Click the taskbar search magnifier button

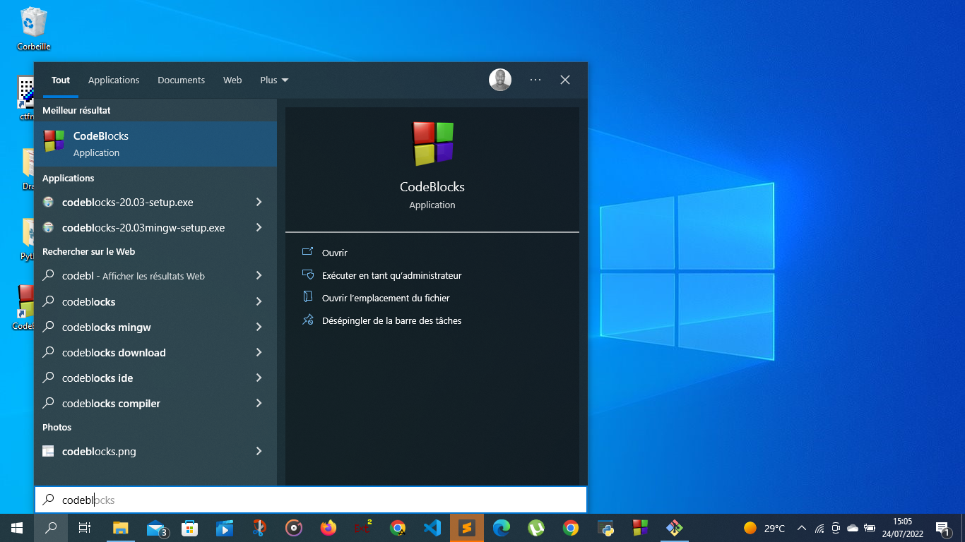coord(51,528)
